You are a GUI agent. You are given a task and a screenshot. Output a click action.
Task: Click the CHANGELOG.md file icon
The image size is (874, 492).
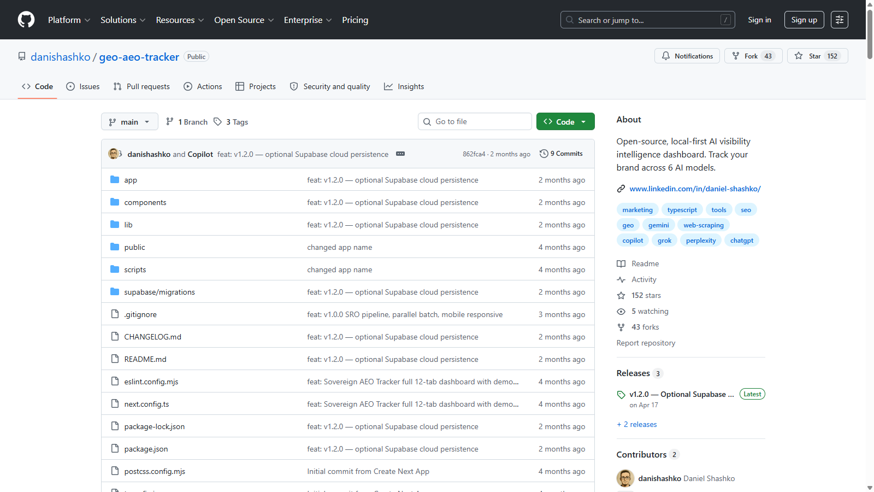115,337
